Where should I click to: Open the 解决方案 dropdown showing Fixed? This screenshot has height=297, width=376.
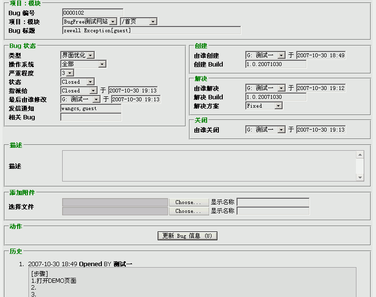[264, 106]
